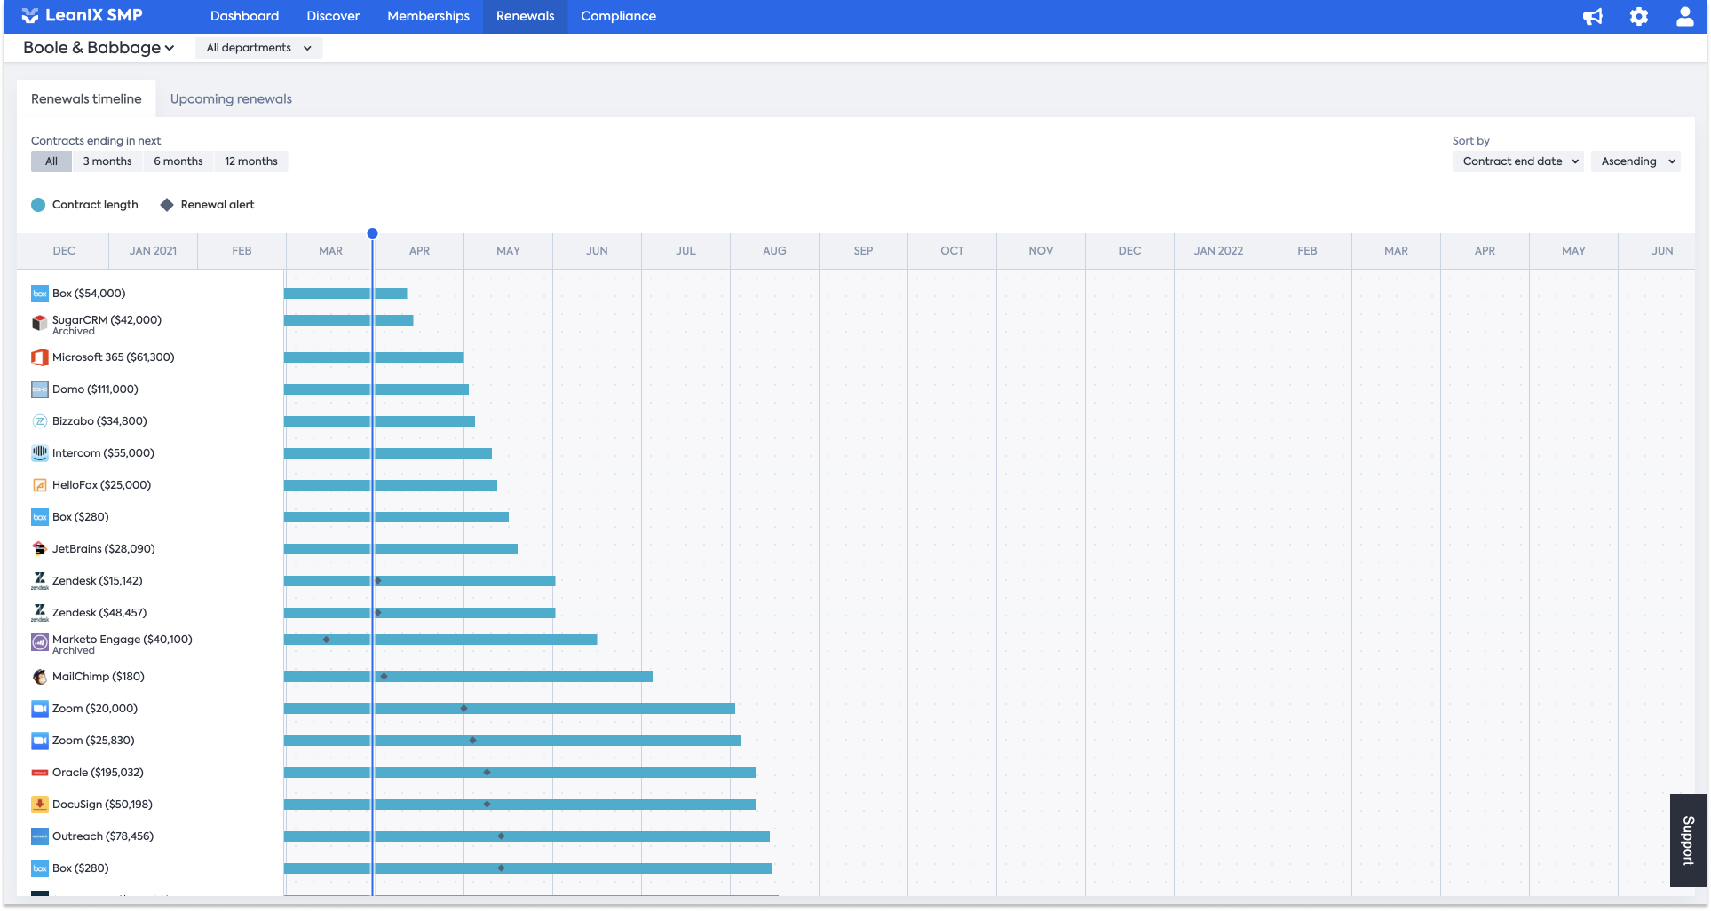Screen dimensions: 1711x911
Task: Click the MailChimp ($180) row label
Action: point(99,677)
